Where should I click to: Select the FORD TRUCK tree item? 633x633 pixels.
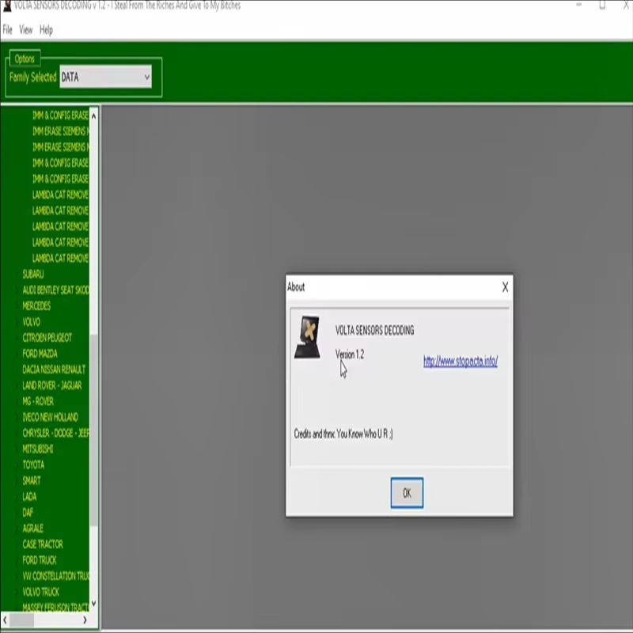(x=40, y=560)
